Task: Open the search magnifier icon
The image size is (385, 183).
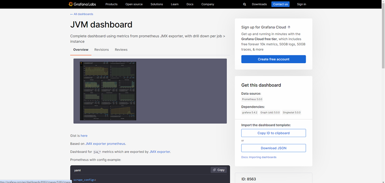Action: (244, 4)
